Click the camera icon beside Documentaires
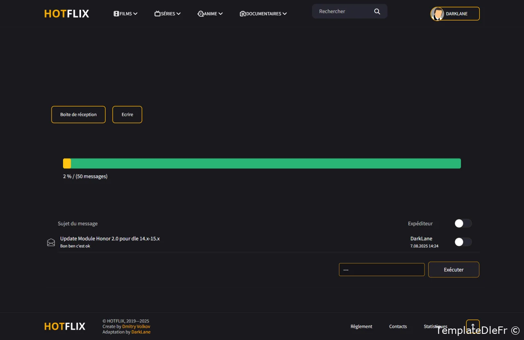 click(x=242, y=14)
